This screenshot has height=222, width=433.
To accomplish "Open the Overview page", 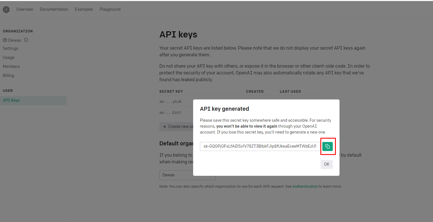I will (25, 9).
